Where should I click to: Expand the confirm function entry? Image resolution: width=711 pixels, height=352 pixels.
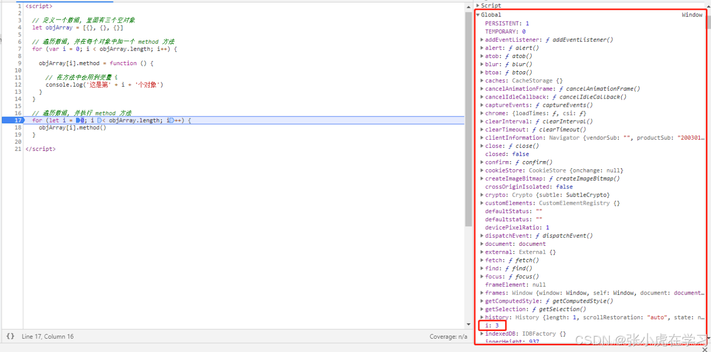point(482,162)
